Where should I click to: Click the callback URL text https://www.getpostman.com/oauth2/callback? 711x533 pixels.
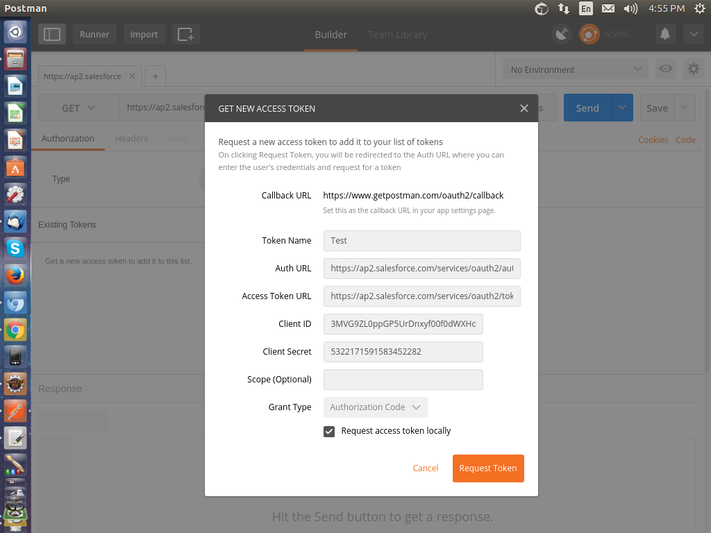tap(413, 195)
